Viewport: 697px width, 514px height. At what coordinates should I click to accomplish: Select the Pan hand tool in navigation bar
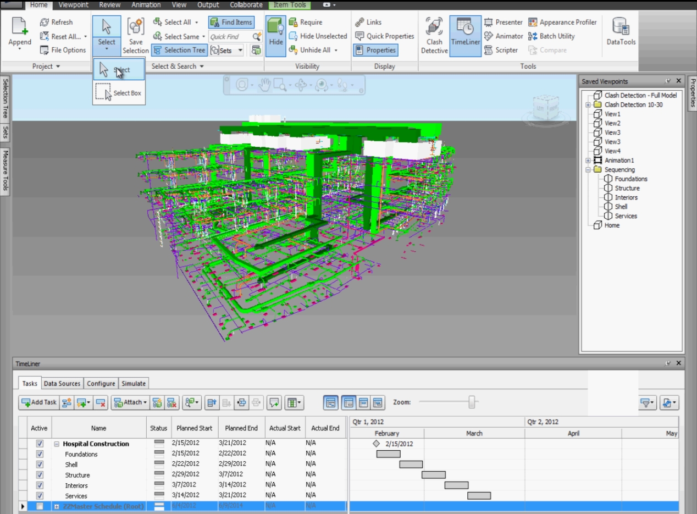click(x=265, y=85)
